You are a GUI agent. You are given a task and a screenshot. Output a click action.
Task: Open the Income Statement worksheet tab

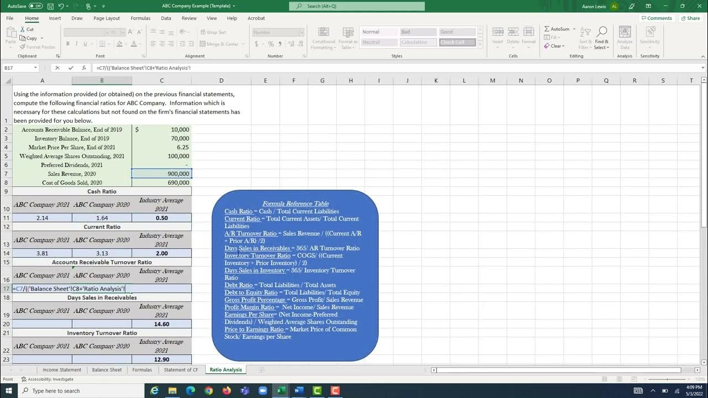[x=62, y=370]
